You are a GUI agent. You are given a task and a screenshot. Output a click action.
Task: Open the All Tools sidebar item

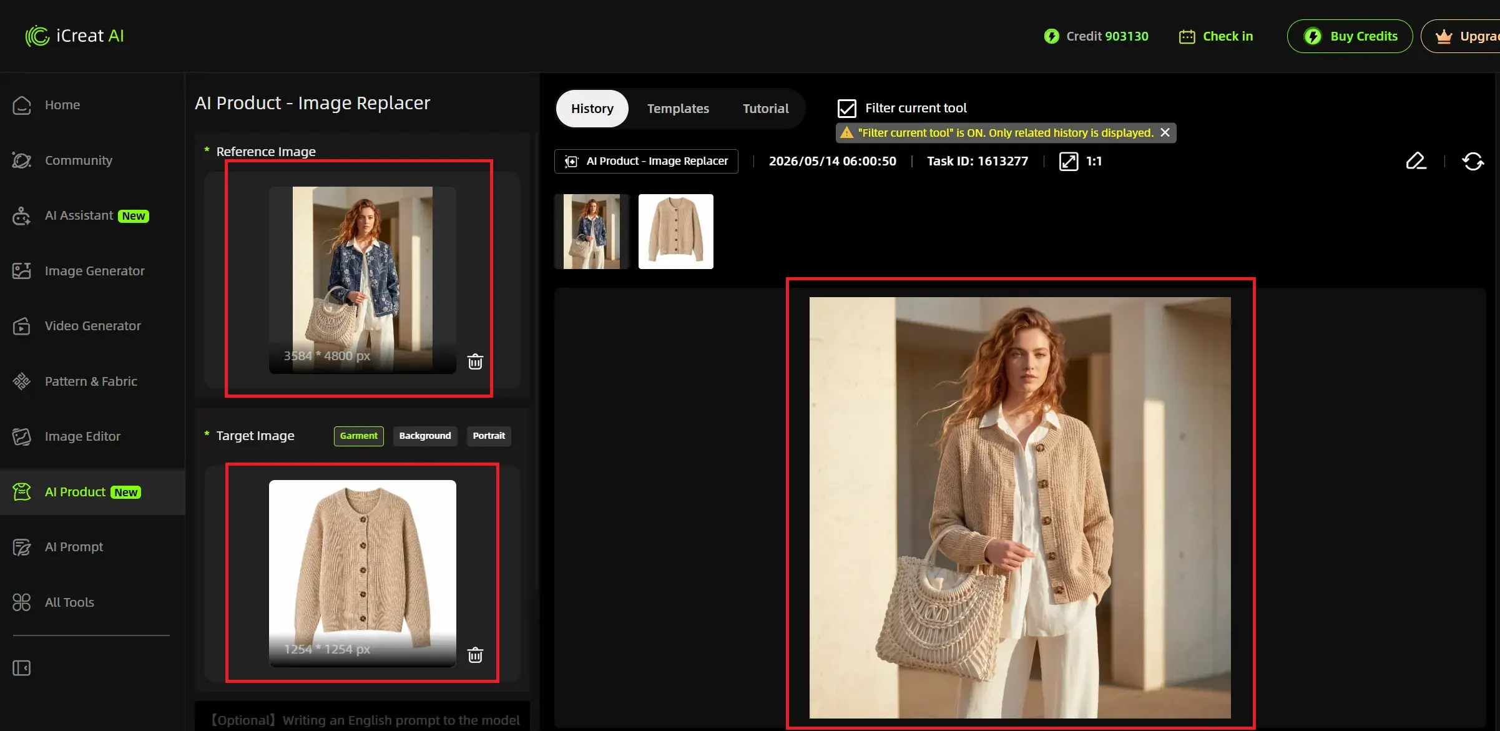pyautogui.click(x=92, y=602)
